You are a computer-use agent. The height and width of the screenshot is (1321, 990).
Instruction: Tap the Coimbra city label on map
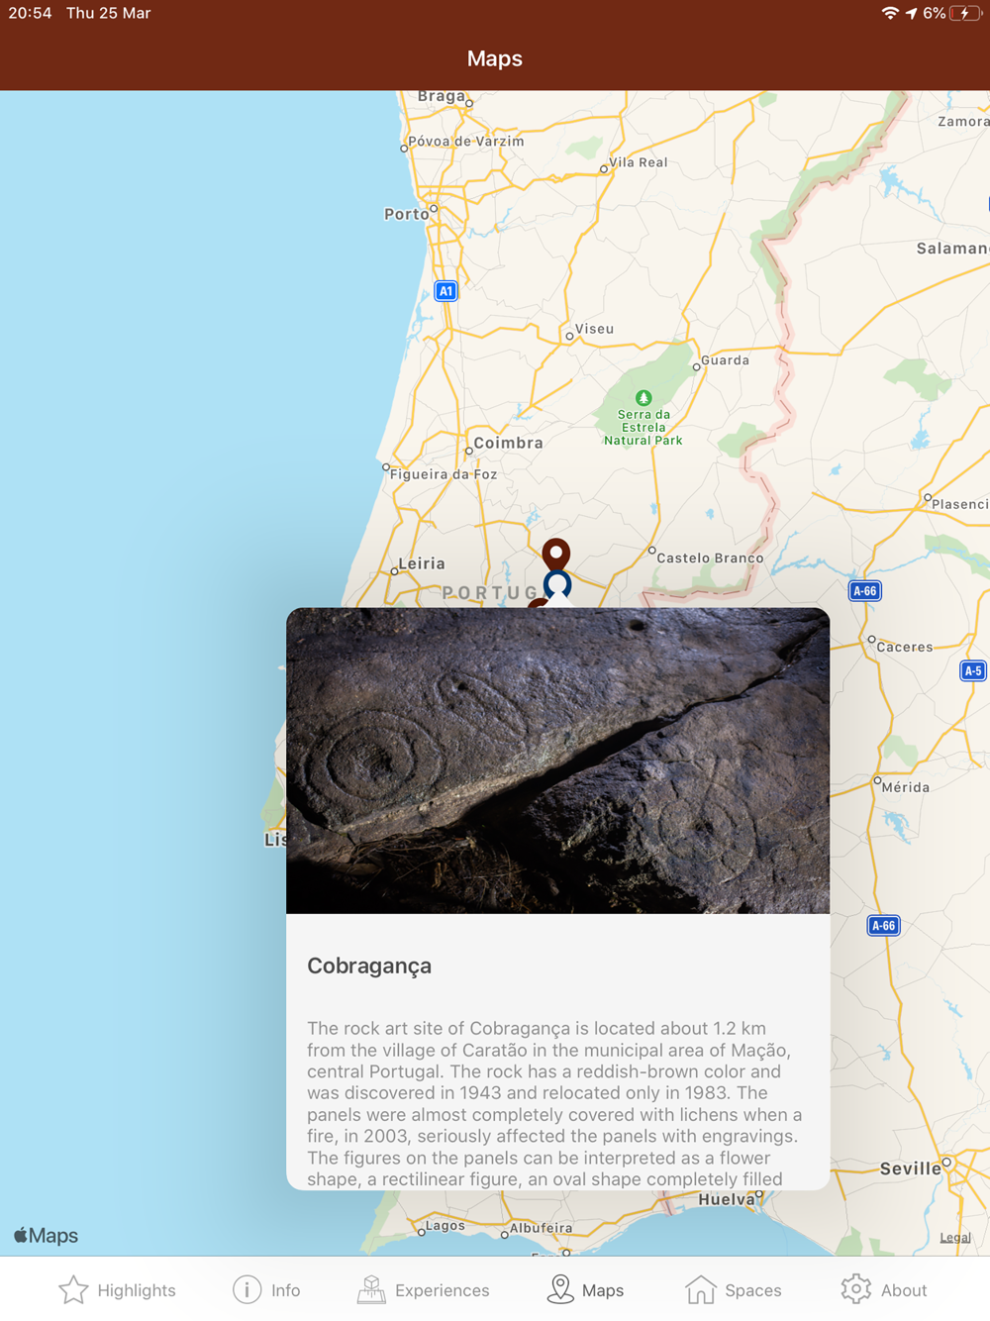[508, 443]
